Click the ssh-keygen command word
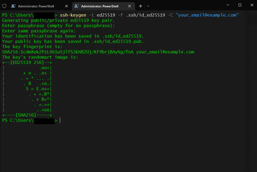 pos(73,15)
